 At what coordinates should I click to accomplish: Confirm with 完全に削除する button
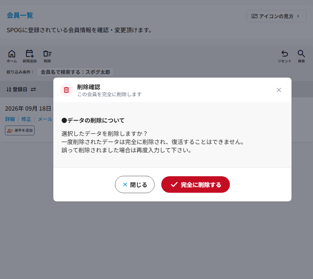pos(196,184)
